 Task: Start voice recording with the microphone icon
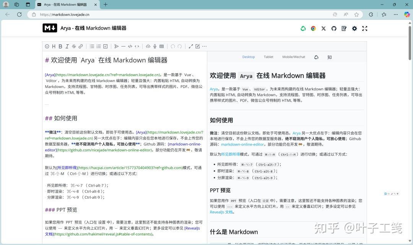coord(155,46)
